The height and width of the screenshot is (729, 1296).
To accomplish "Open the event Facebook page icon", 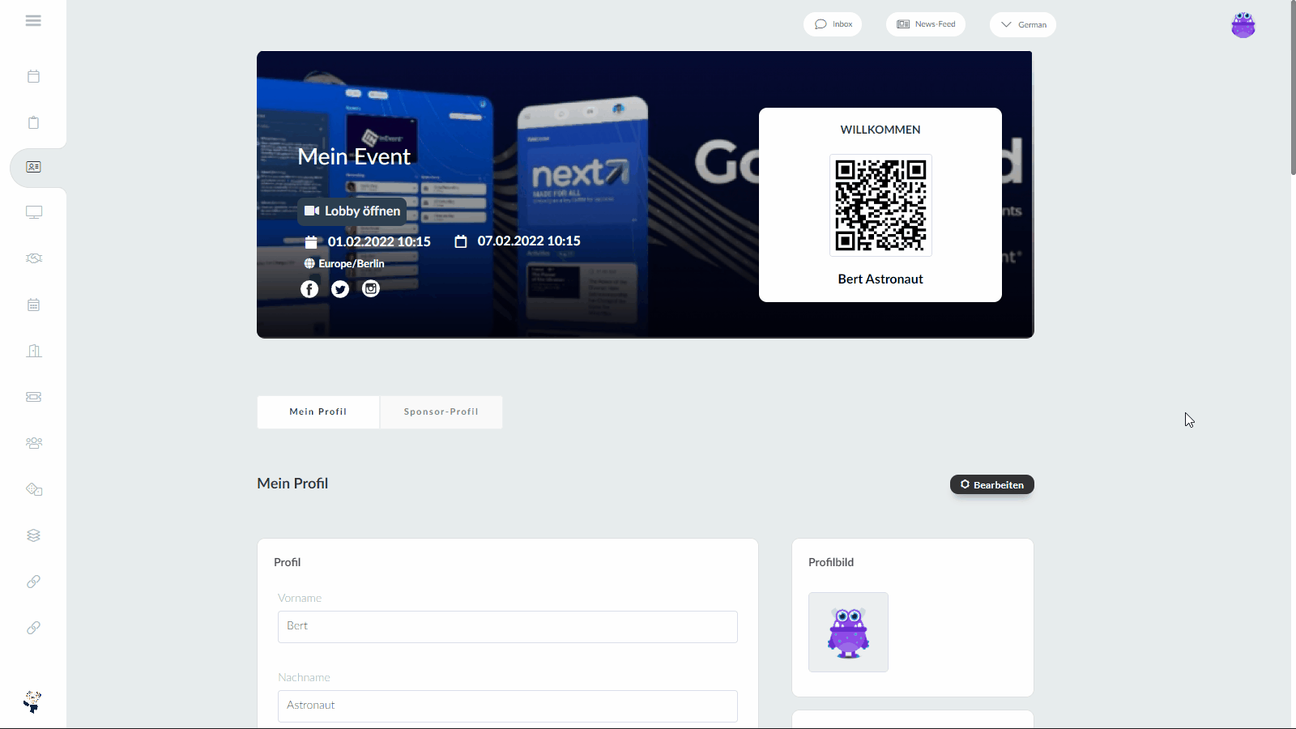I will click(309, 289).
